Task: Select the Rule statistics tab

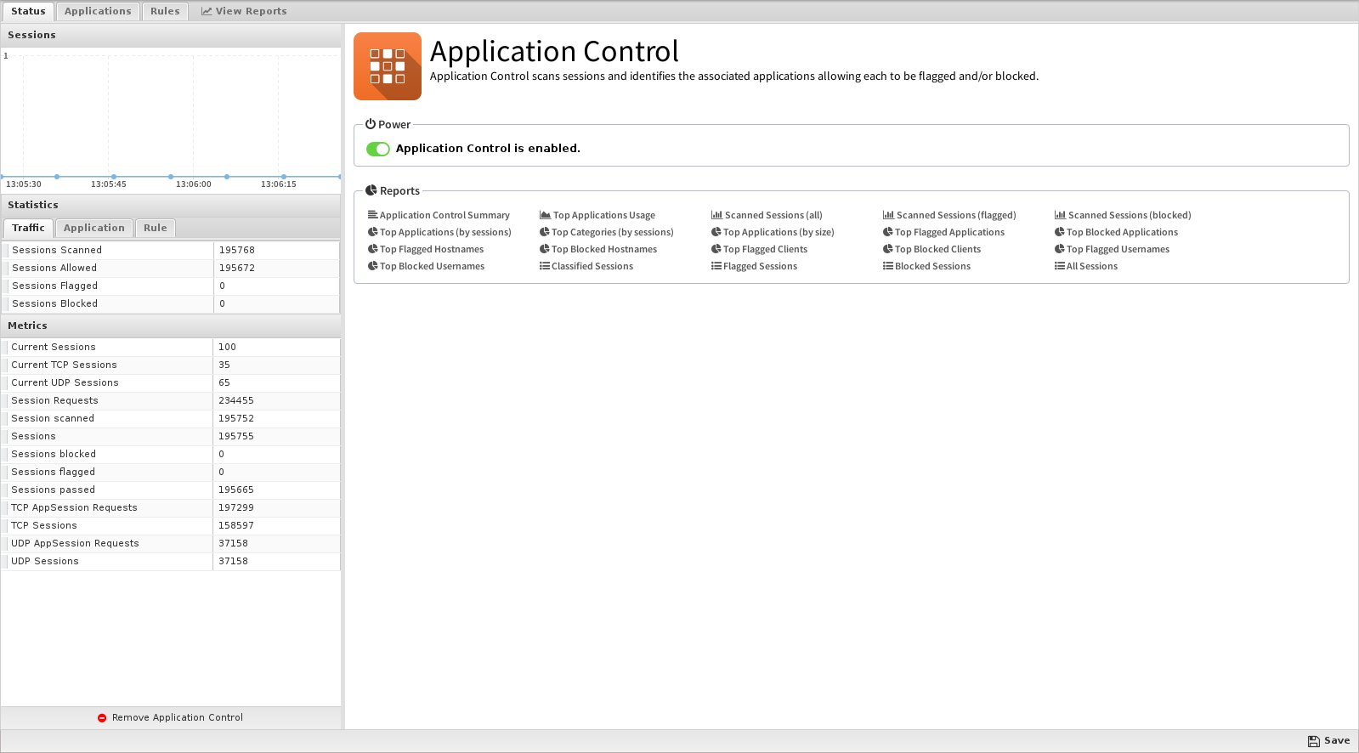Action: click(x=155, y=228)
